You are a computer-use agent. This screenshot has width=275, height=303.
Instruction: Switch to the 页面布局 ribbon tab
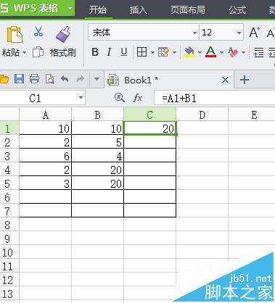(x=188, y=9)
